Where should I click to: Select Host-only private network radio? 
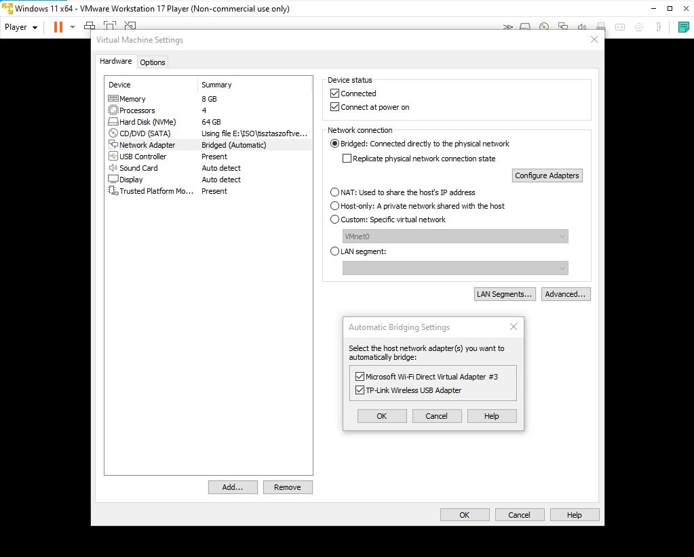(334, 206)
